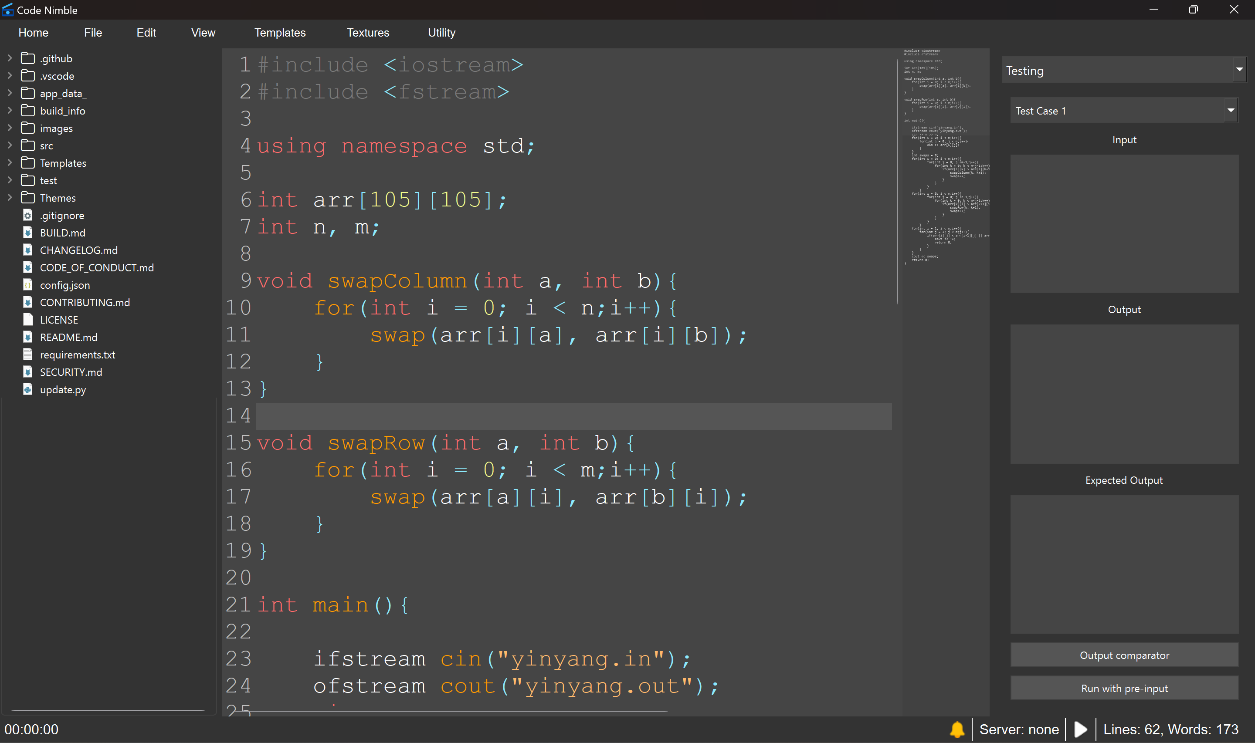Screen dimensions: 1255x743
Task: Click the Output comparator button
Action: pos(1124,655)
